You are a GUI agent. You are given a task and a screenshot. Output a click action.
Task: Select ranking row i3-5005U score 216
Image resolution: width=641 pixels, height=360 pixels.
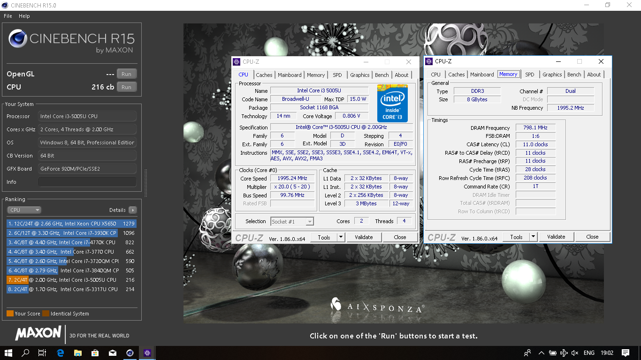coord(71,280)
